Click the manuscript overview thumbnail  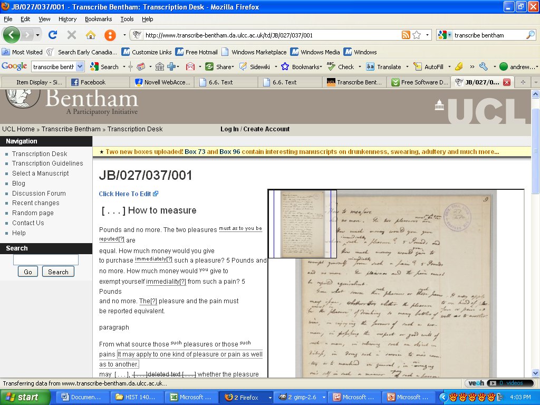(x=302, y=224)
